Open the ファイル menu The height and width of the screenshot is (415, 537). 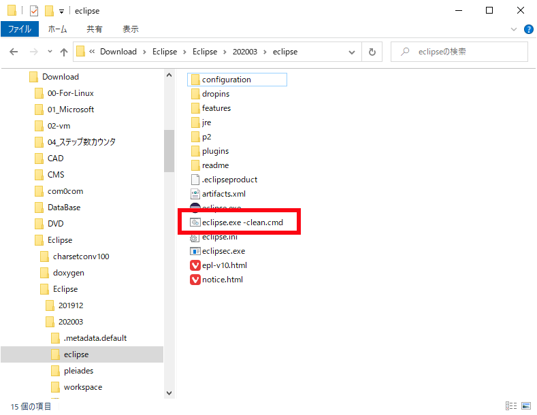tap(20, 29)
